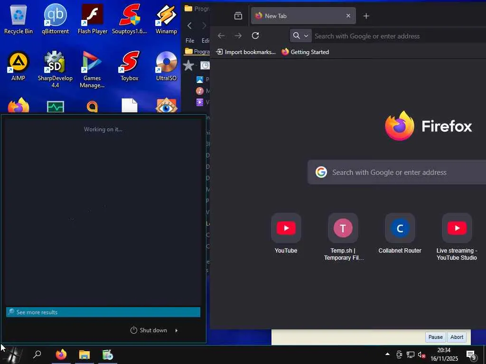Launch the Winamp desktop shortcut
The height and width of the screenshot is (364, 486).
[166, 18]
